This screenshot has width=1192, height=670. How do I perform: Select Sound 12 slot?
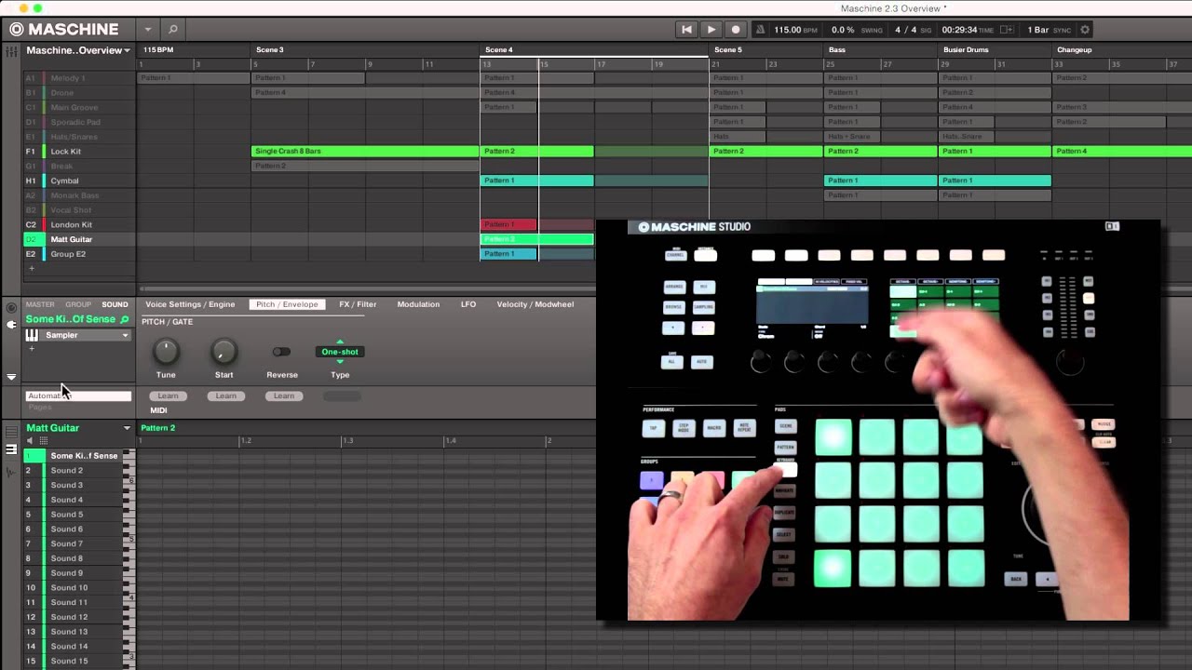point(73,617)
